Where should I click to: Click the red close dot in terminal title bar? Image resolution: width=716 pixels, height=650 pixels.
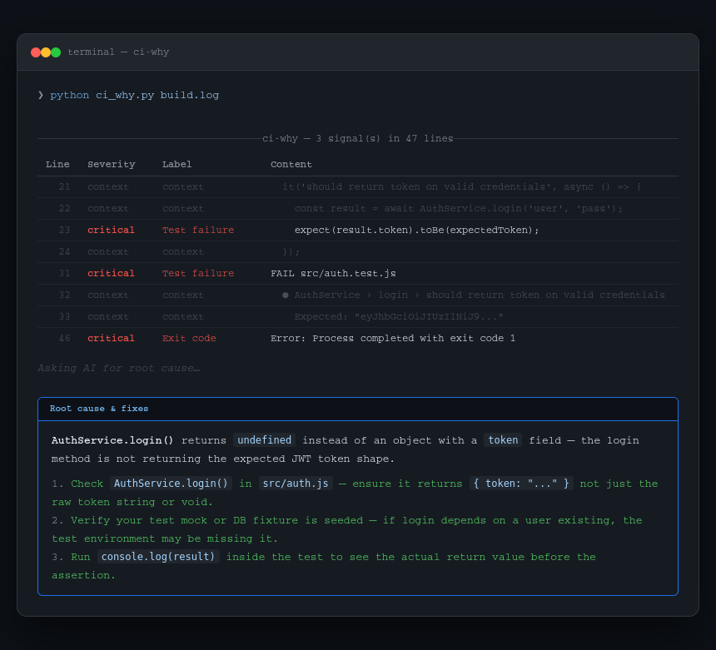coord(36,52)
